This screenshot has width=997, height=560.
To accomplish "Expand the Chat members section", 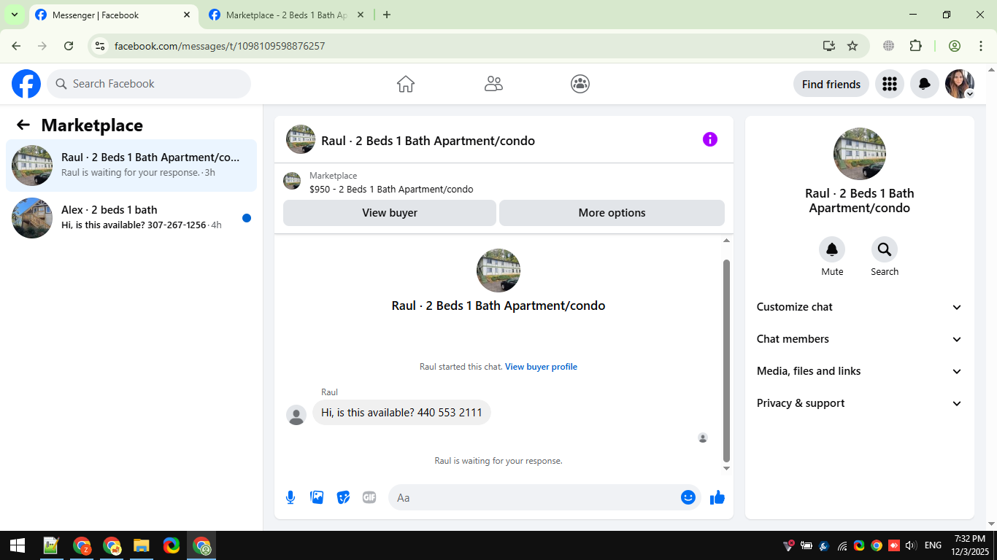I will click(x=860, y=339).
